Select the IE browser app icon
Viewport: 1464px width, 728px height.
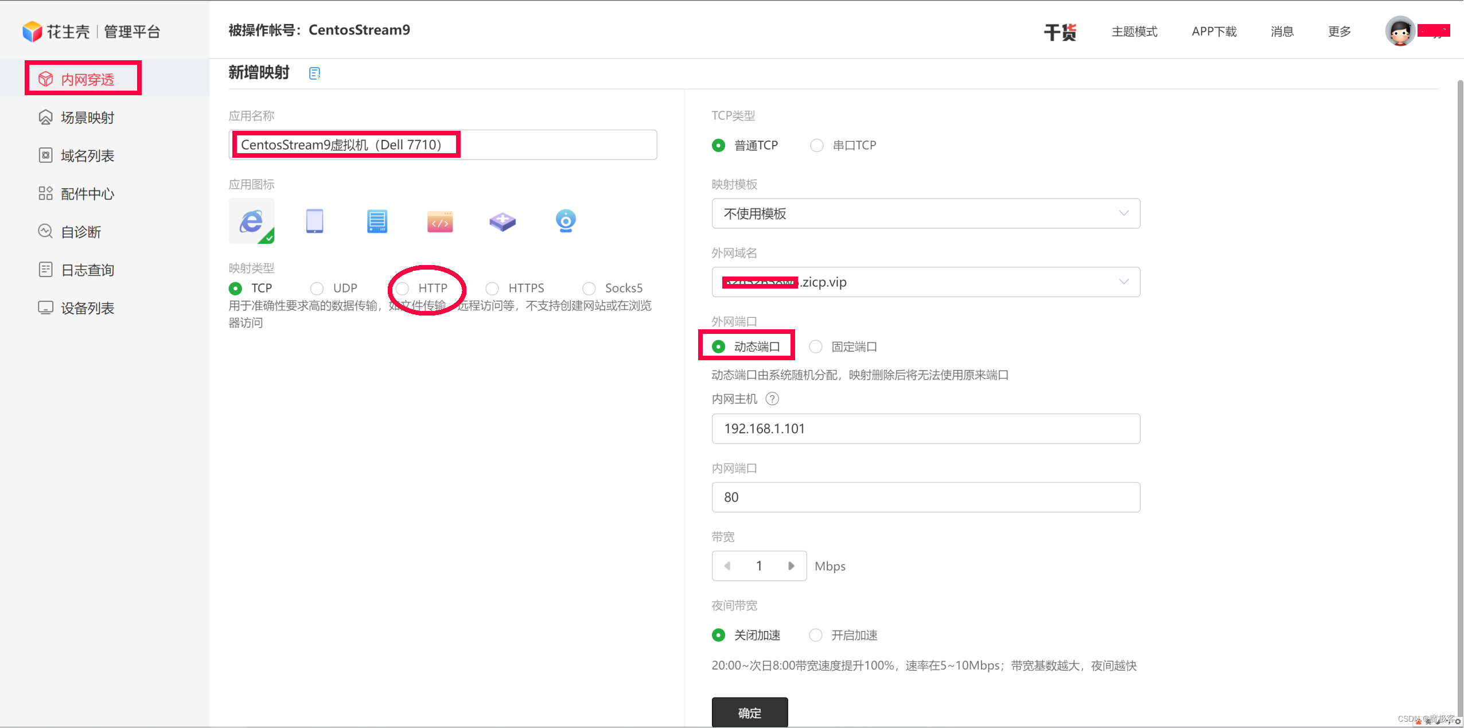click(x=251, y=221)
